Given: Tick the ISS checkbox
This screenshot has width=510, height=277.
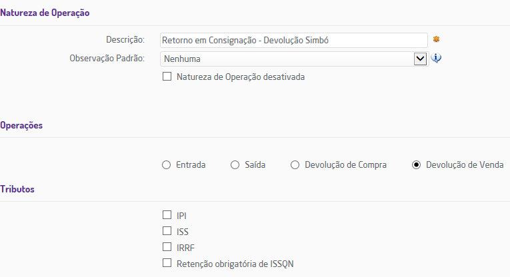Looking at the screenshot, I should pyautogui.click(x=167, y=231).
